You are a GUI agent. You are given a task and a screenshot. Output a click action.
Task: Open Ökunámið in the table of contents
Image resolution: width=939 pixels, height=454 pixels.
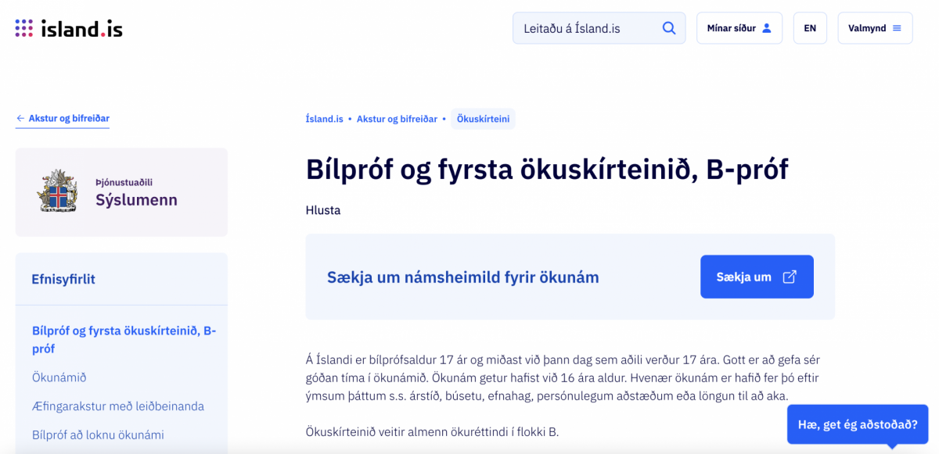coord(59,377)
